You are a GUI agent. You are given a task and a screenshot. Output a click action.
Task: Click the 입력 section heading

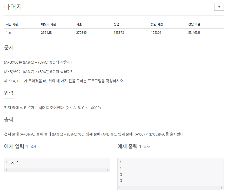tap(9, 93)
